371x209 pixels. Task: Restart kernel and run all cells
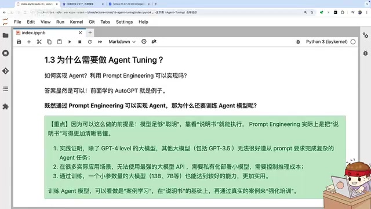tap(100, 42)
